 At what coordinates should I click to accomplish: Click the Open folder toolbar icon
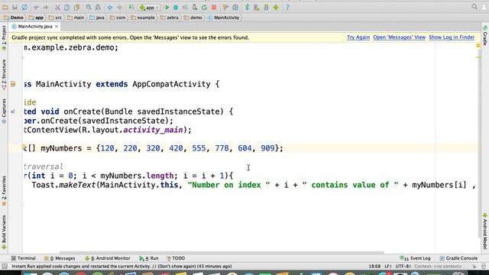point(5,7)
